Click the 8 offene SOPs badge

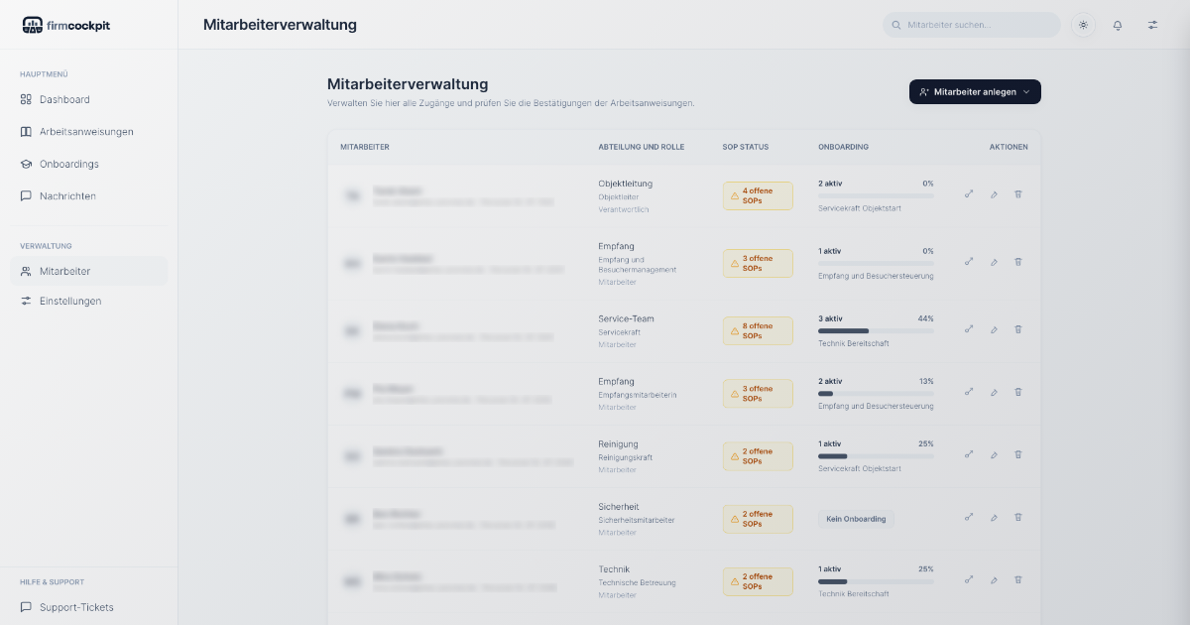pos(758,330)
